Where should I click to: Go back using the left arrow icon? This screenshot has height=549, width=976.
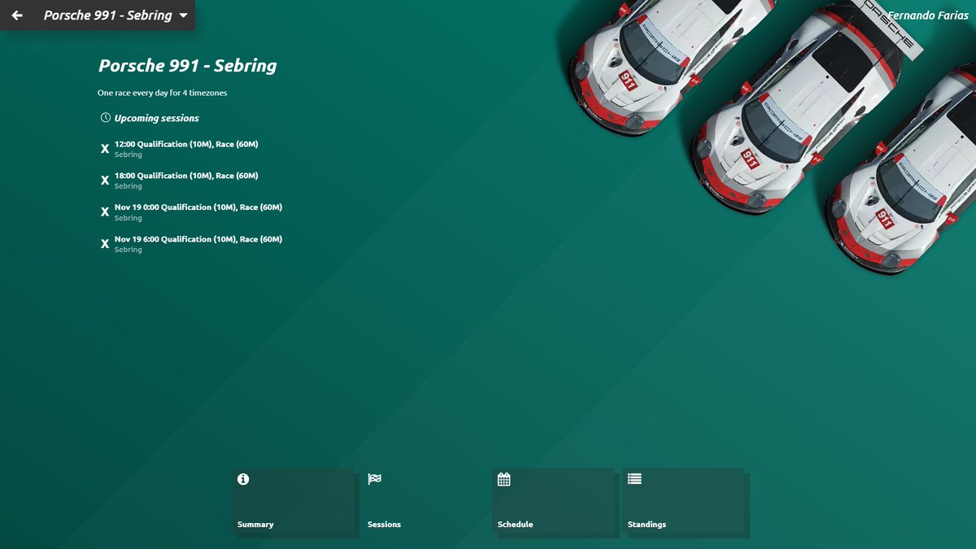pyautogui.click(x=17, y=15)
